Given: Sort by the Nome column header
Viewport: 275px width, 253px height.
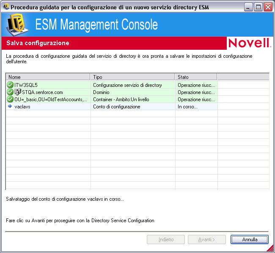Looking at the screenshot, I should (48, 77).
